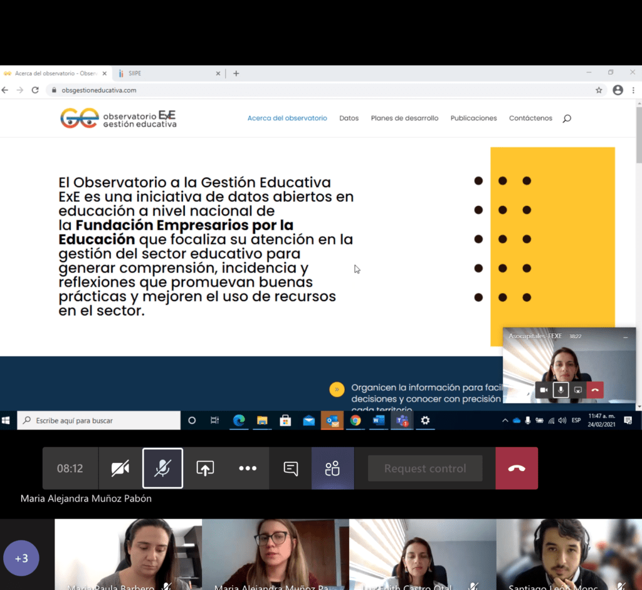Click the yellow double-chevron bullet icon
642x590 pixels.
337,390
